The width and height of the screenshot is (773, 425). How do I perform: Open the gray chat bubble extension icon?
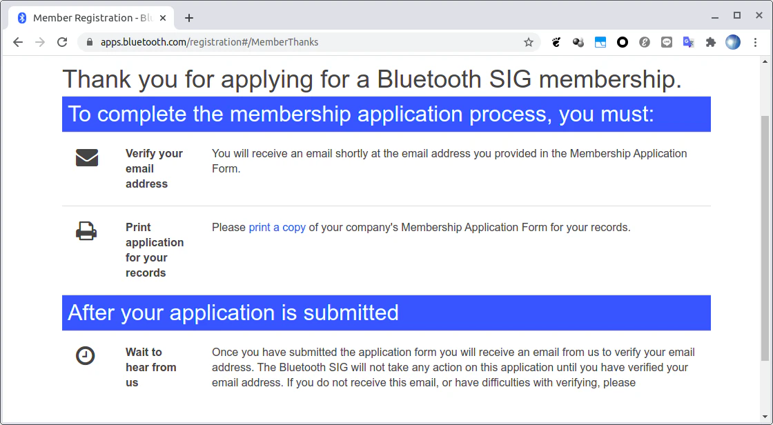pos(667,42)
